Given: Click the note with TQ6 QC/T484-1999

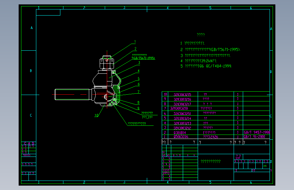Looking at the screenshot, I should click(x=206, y=66).
